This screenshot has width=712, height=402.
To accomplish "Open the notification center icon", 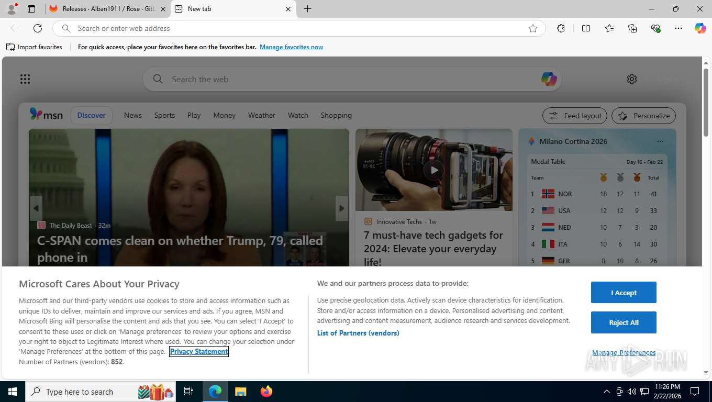I will (x=695, y=392).
